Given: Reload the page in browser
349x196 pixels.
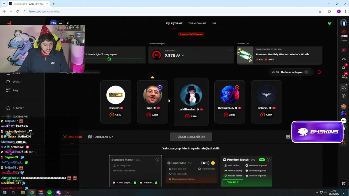Looking at the screenshot, I should click(17, 11).
